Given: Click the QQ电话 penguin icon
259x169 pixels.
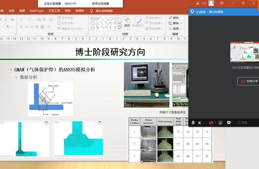Looking at the screenshot, I should pyautogui.click(x=192, y=12).
